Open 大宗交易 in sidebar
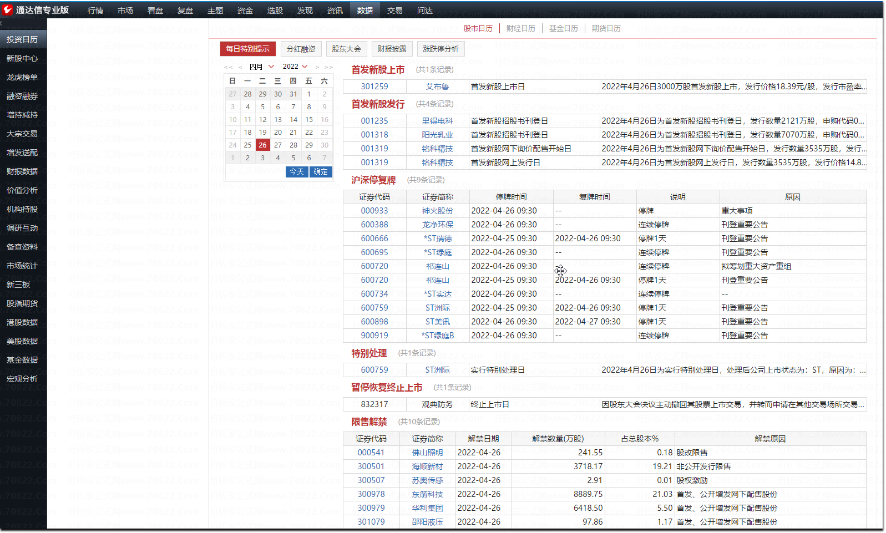Image resolution: width=886 pixels, height=533 pixels. [x=23, y=134]
